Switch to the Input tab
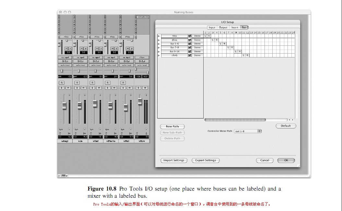Viewport: 342px width, 211px height. (x=212, y=28)
